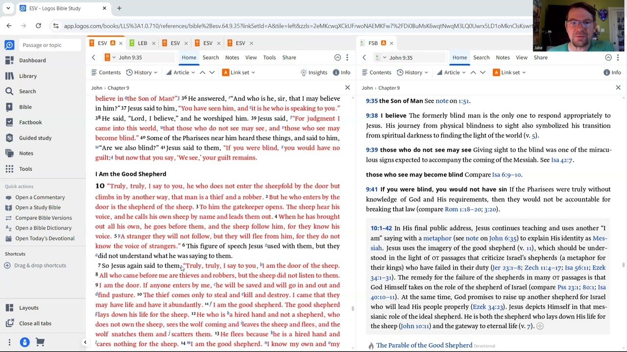Open the Search tab in ESV panel
The image size is (627, 352).
tap(211, 58)
